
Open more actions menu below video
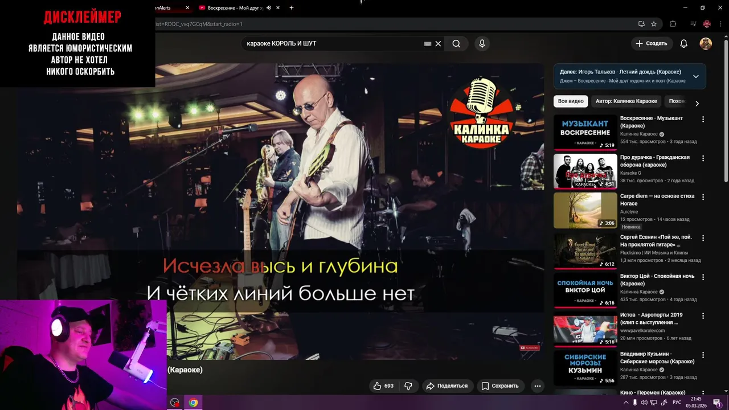(x=537, y=386)
